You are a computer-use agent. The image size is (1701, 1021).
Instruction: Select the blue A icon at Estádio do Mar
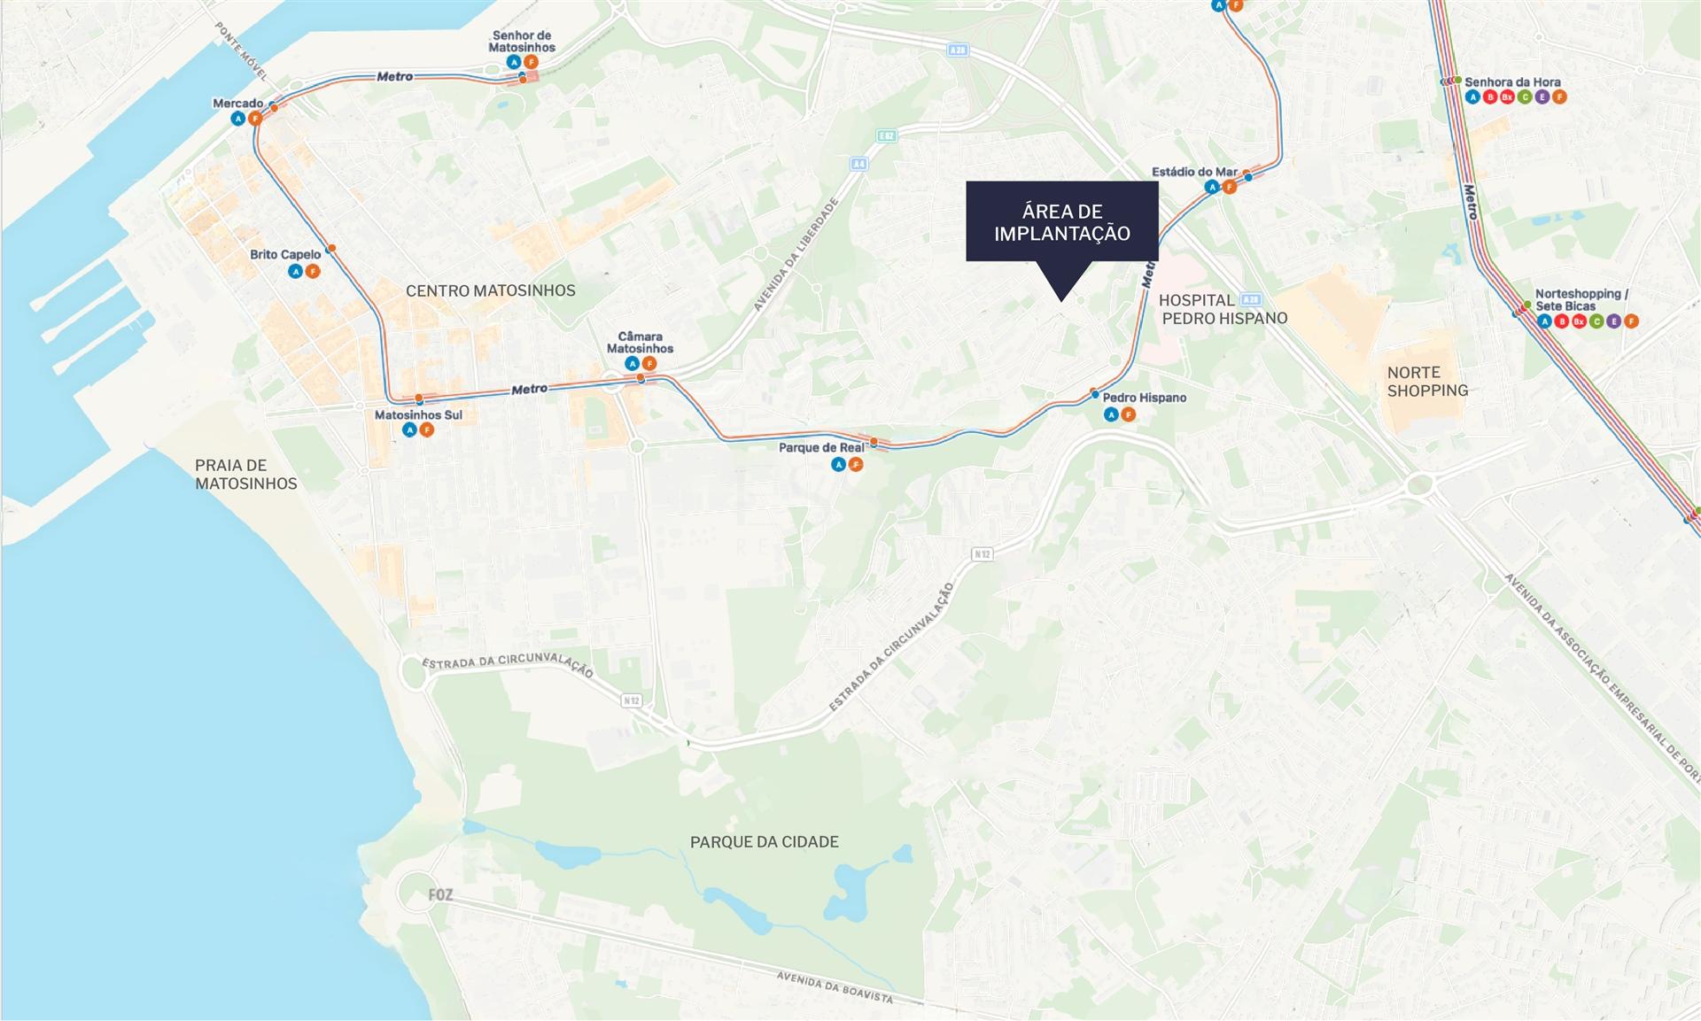[x=1212, y=187]
